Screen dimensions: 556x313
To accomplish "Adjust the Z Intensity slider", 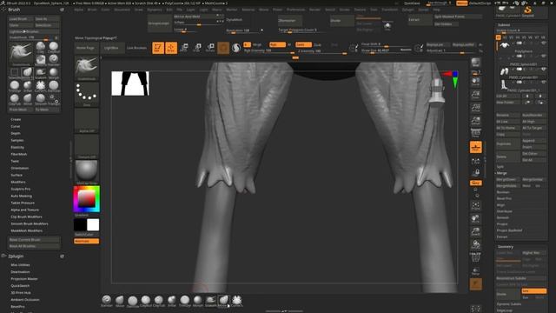I will [322, 51].
